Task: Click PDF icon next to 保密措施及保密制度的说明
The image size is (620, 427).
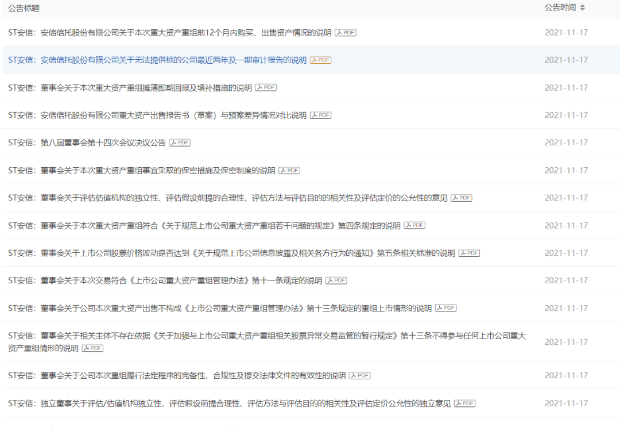Action: (x=289, y=171)
